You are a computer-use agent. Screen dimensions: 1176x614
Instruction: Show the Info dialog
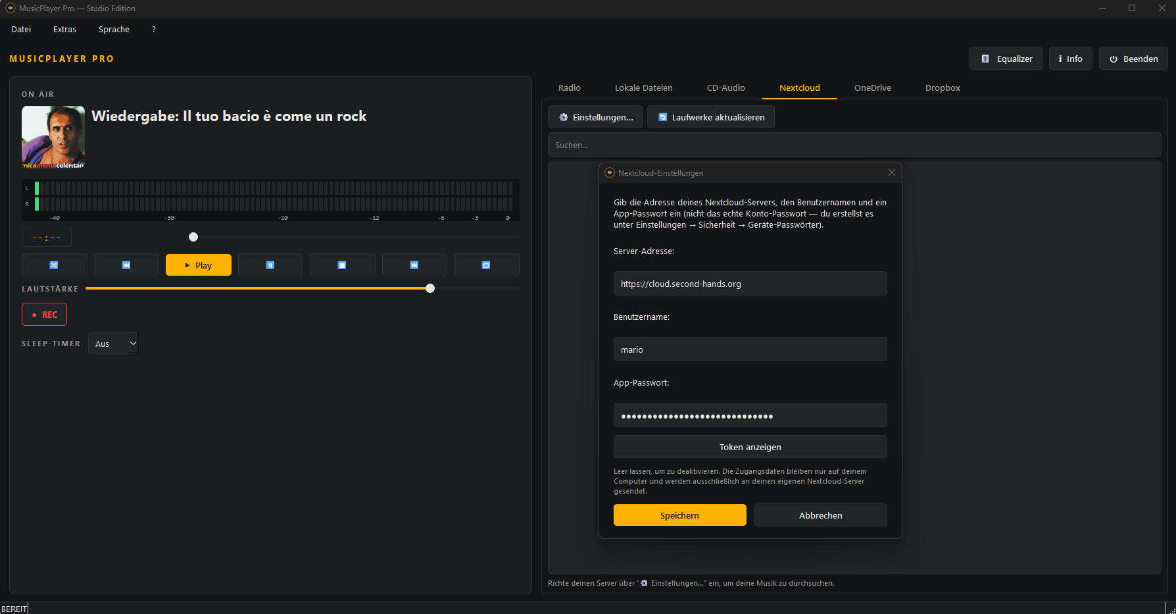click(x=1070, y=59)
